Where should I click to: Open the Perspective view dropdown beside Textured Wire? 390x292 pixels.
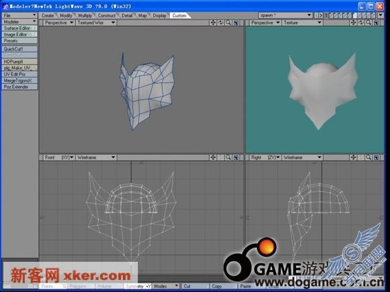59,23
